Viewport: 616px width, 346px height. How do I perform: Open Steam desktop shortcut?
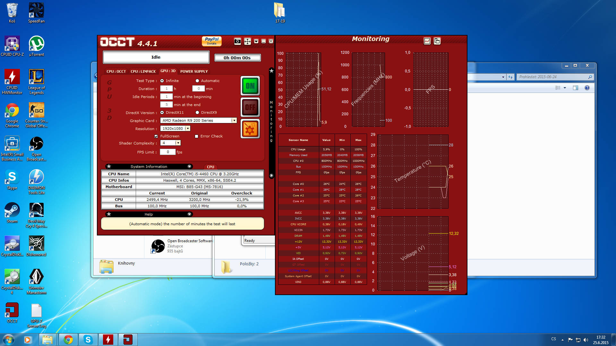[x=12, y=213]
